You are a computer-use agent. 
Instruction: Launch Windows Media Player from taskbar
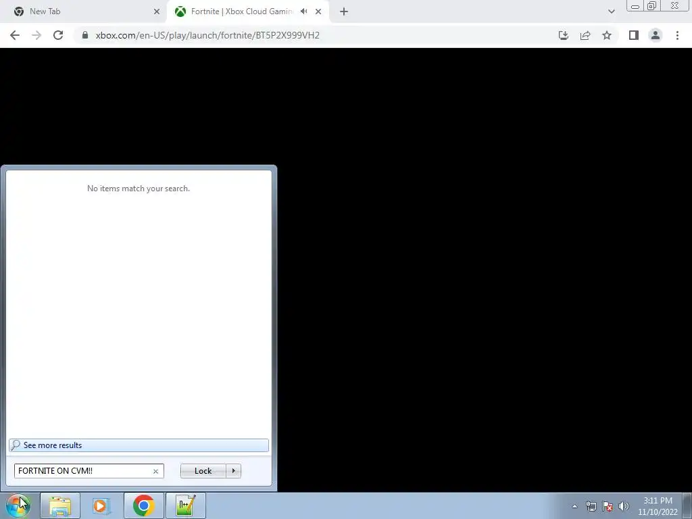click(101, 505)
